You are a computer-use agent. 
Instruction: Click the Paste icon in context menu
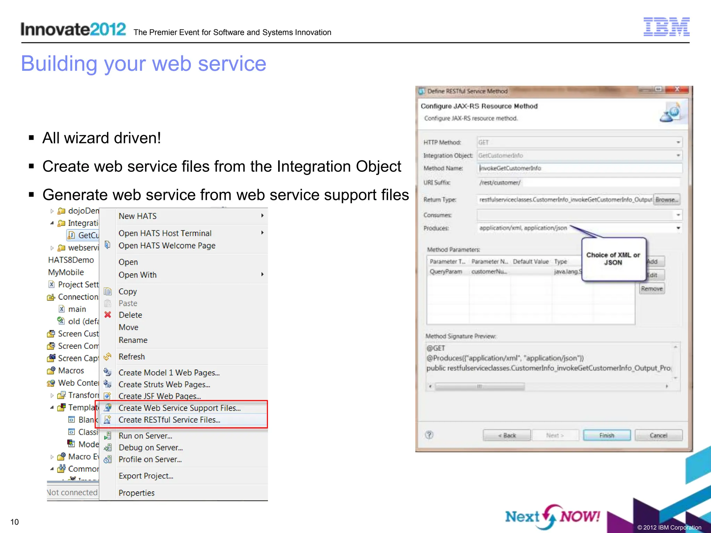tap(108, 303)
